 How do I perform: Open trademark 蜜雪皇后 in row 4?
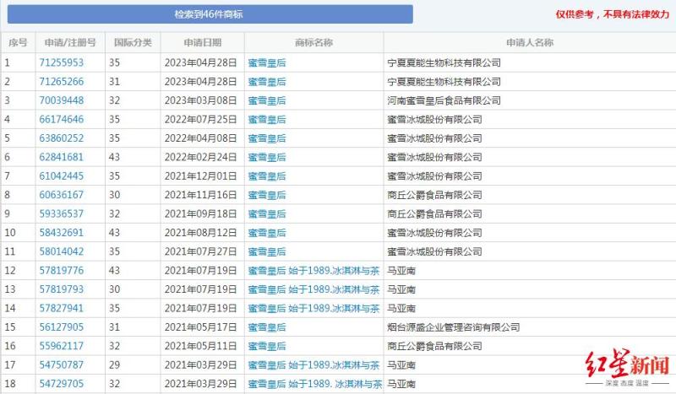(x=267, y=120)
